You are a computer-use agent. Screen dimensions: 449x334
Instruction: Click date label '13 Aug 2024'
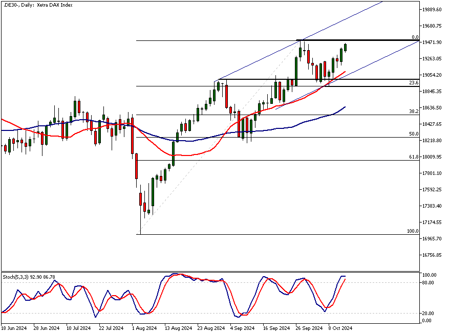tap(179, 328)
